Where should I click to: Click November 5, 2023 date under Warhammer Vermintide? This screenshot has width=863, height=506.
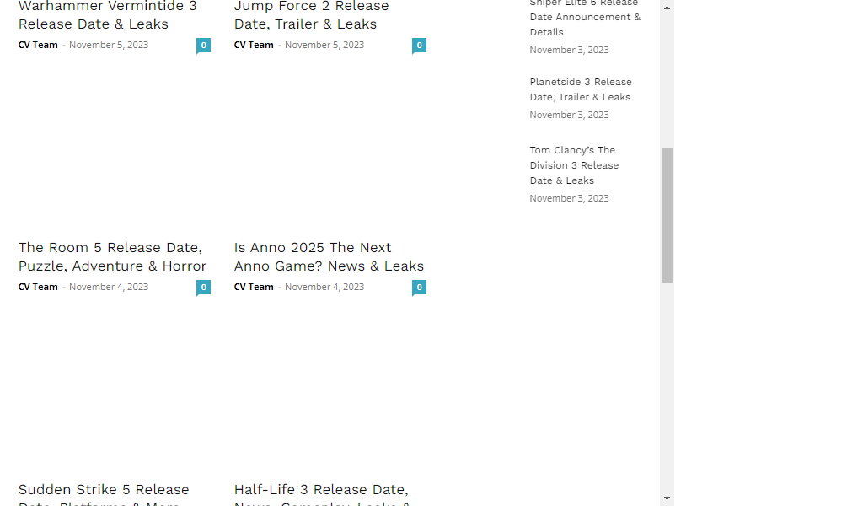click(x=109, y=46)
